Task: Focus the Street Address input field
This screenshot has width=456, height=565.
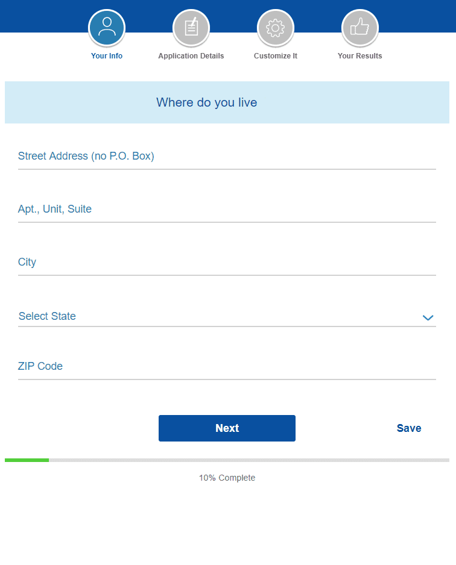Action: [x=227, y=157]
